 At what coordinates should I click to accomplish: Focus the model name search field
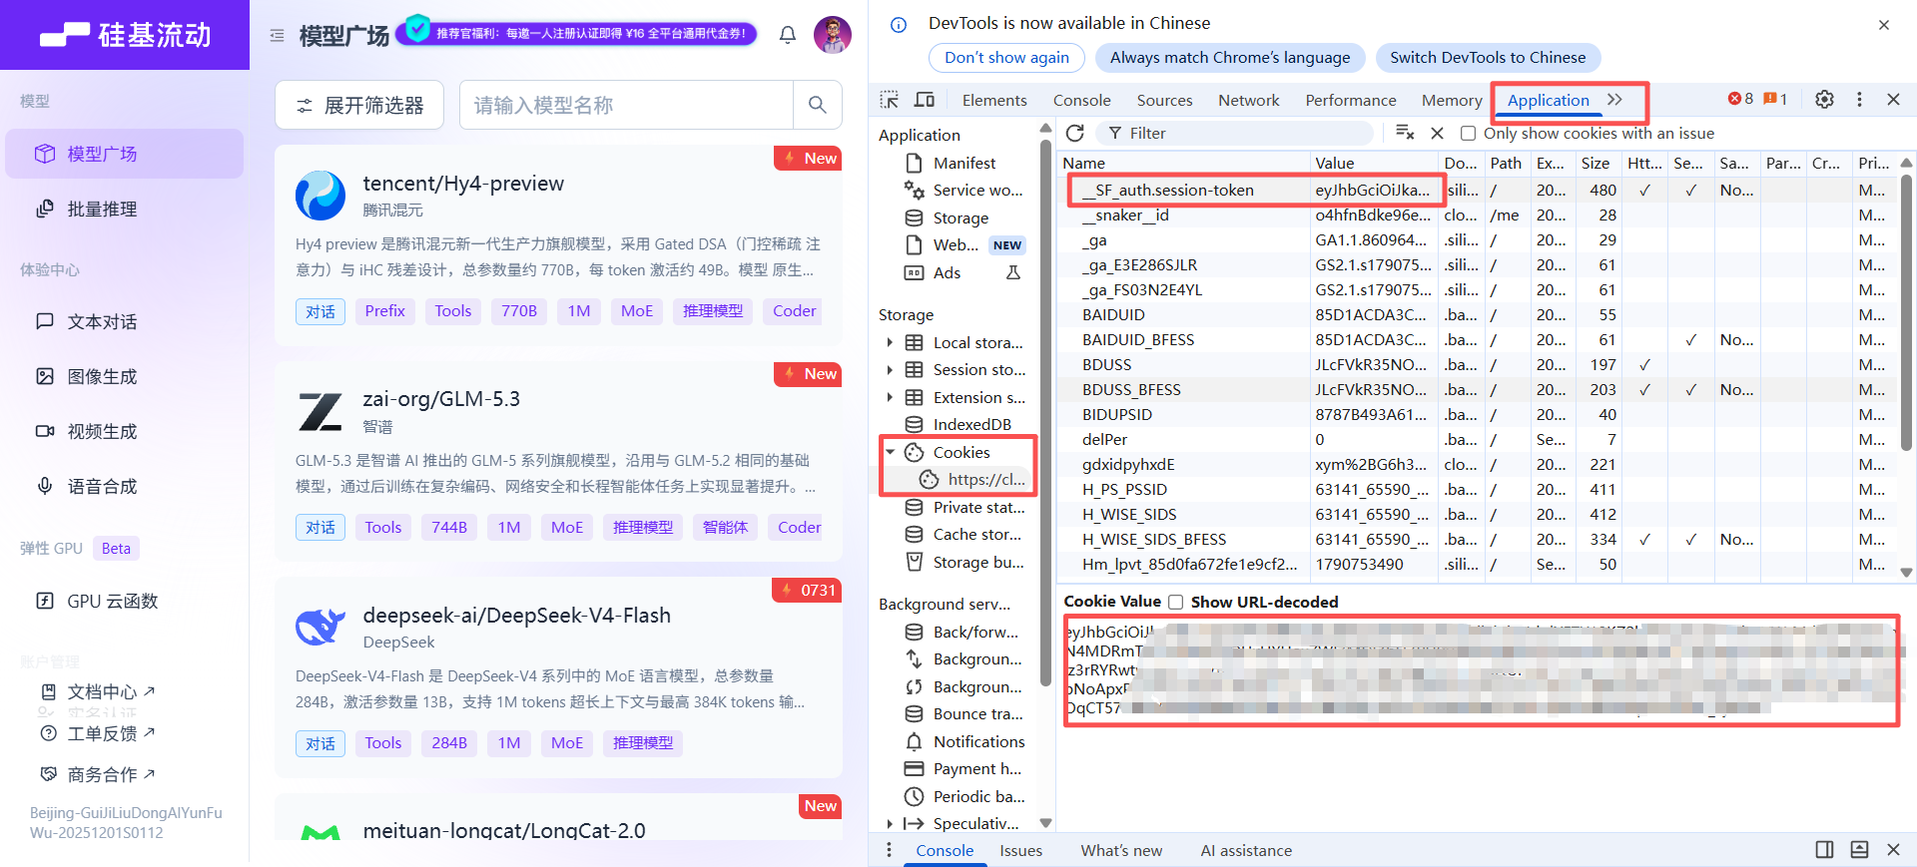(627, 105)
